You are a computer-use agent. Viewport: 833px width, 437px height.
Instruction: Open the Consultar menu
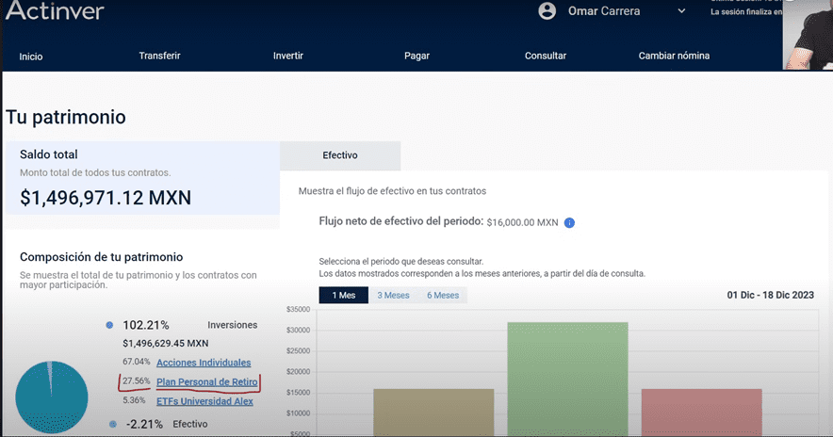pyautogui.click(x=545, y=57)
